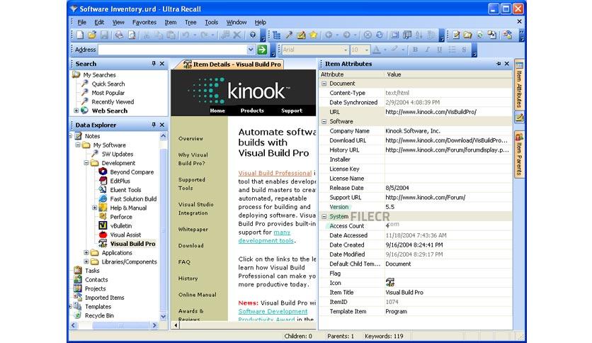The height and width of the screenshot is (343, 592).
Task: Open the Item menu
Action: coord(170,22)
